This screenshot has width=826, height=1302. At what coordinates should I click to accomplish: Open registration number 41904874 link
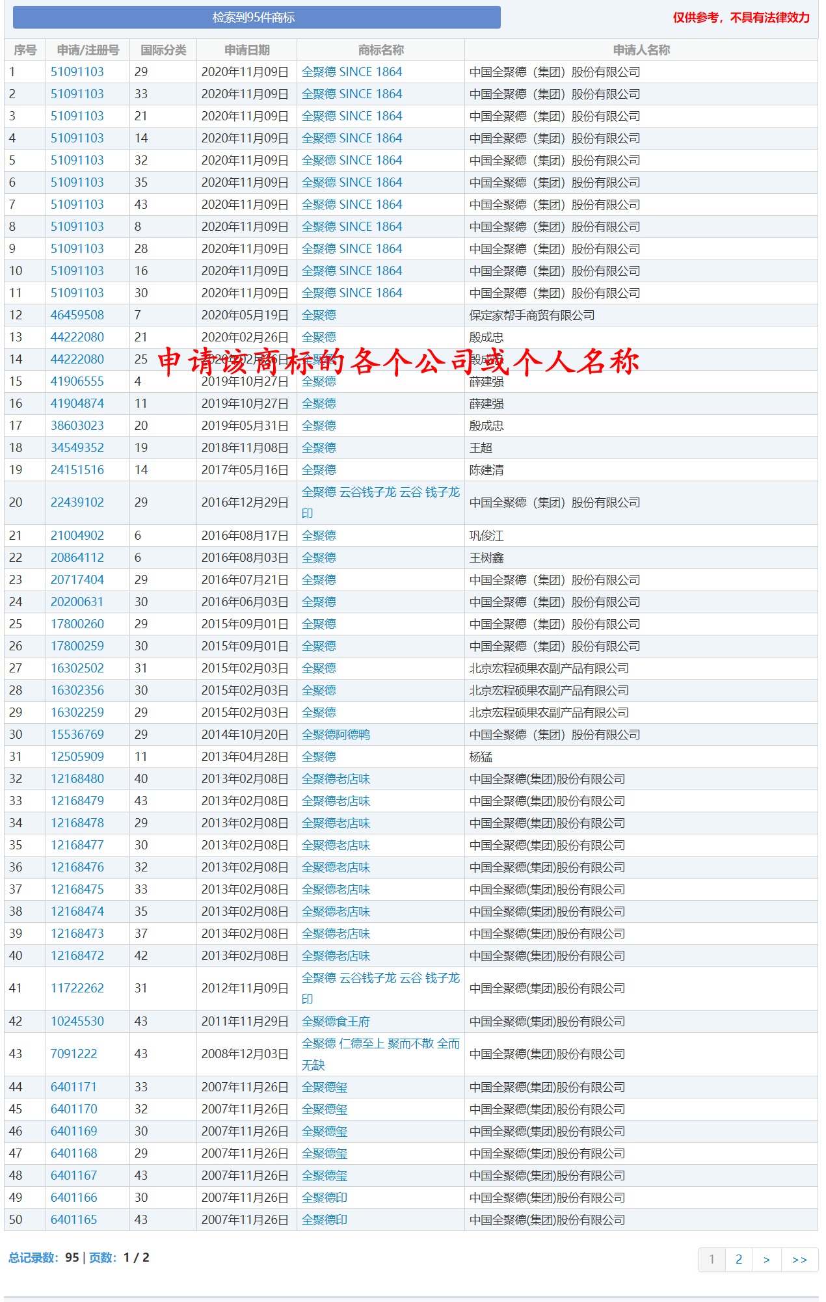[x=77, y=404]
